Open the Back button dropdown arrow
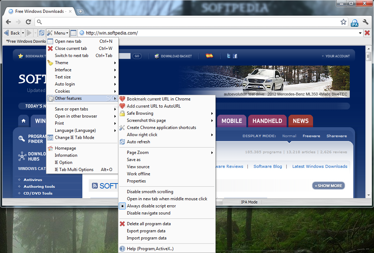Image resolution: width=374 pixels, height=253 pixels. pos(23,33)
